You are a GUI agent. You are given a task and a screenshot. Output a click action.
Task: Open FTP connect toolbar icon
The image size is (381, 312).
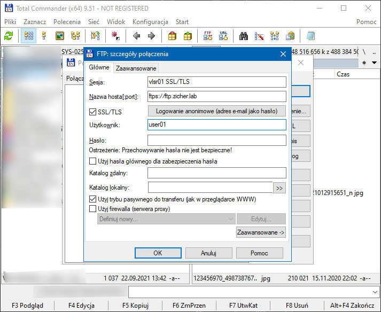208,36
